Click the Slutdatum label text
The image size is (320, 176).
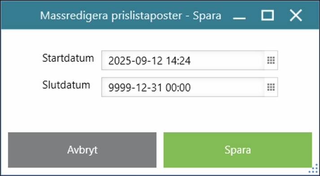click(x=66, y=85)
